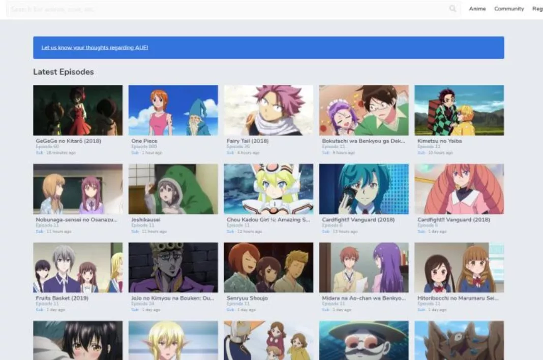Click the search input field
The height and width of the screenshot is (360, 543).
coord(203,9)
